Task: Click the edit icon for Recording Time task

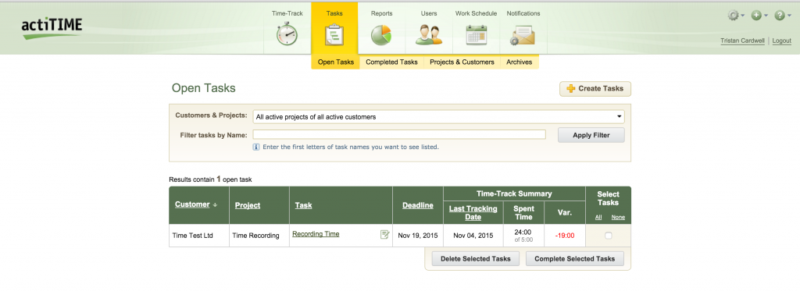Action: coord(384,234)
